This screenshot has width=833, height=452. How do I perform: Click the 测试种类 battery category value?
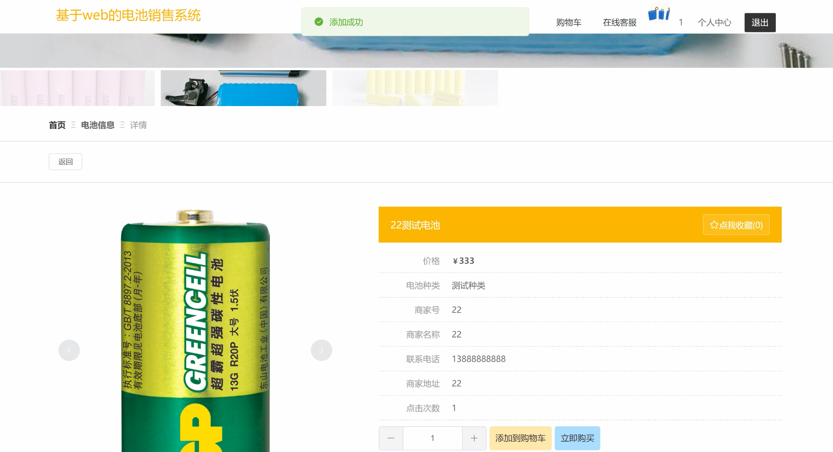click(468, 285)
